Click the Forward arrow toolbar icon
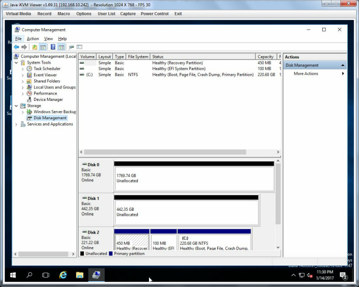This screenshot has height=287, width=359. click(24, 47)
